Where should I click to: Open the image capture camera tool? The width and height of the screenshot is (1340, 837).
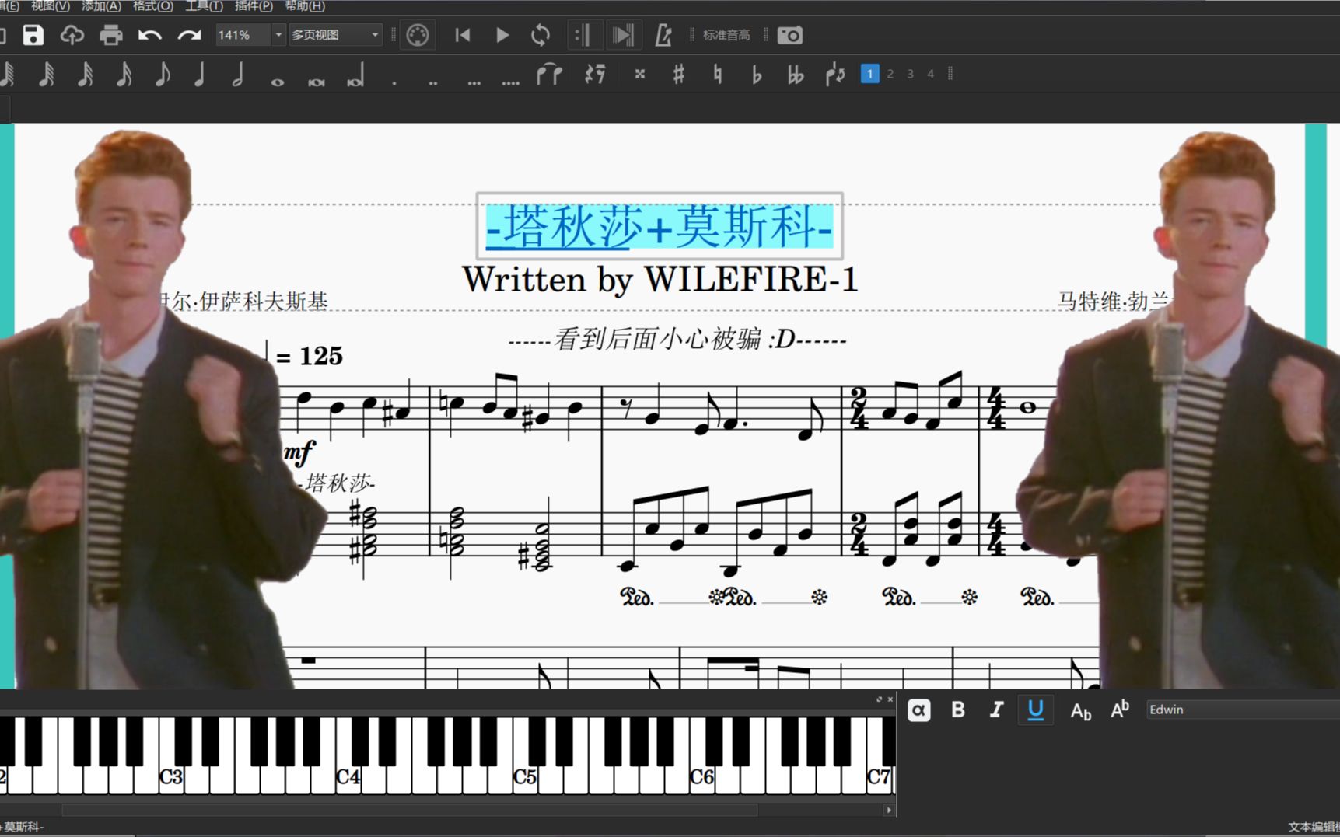pyautogui.click(x=789, y=35)
